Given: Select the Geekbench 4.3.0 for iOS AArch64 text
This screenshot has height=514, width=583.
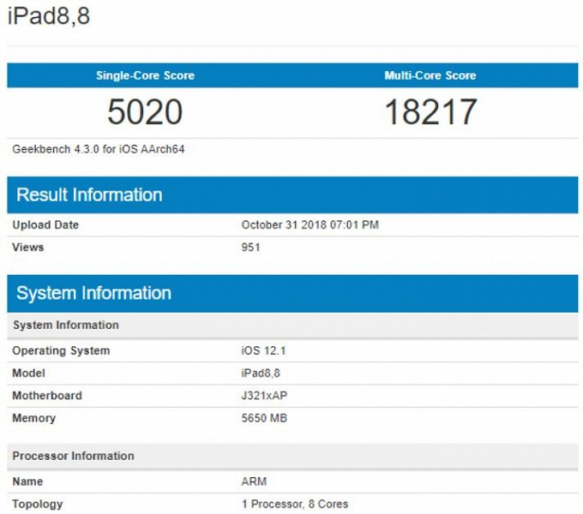Looking at the screenshot, I should 99,149.
